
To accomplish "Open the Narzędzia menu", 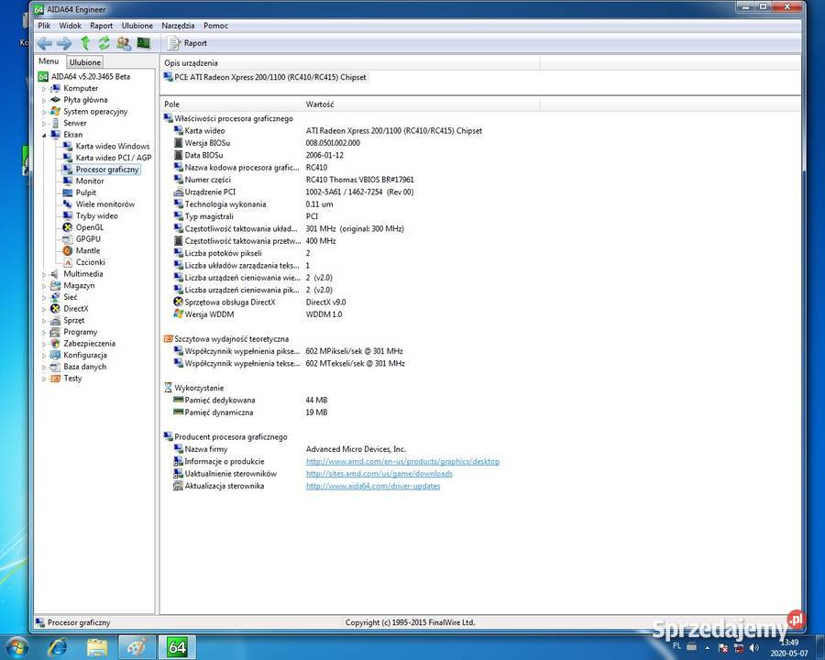I will coord(178,26).
